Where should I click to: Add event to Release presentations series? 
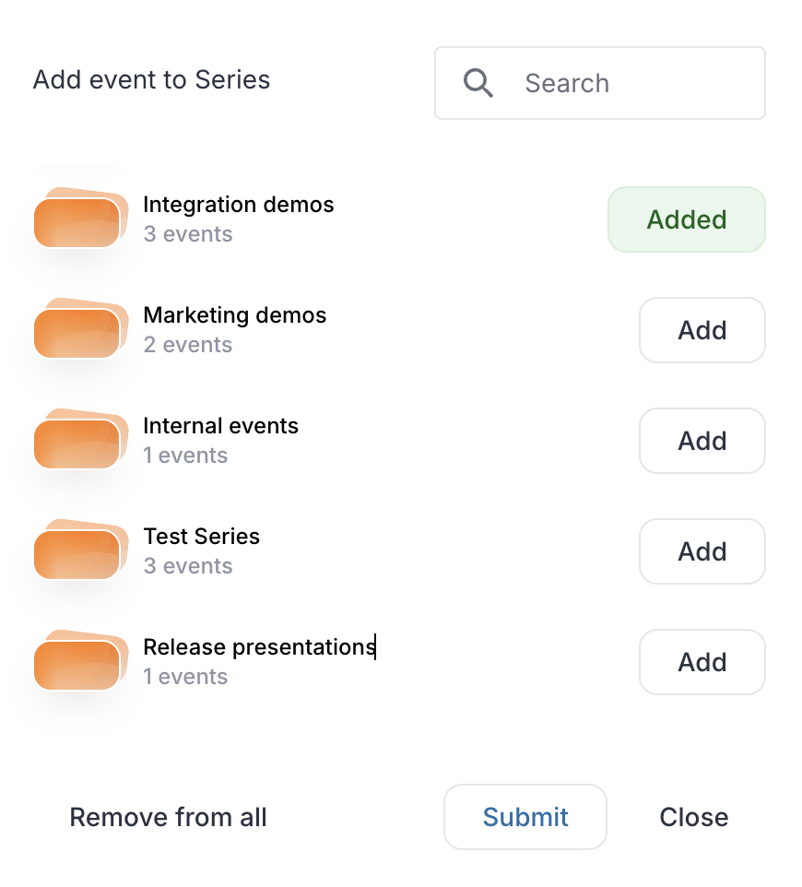tap(702, 662)
